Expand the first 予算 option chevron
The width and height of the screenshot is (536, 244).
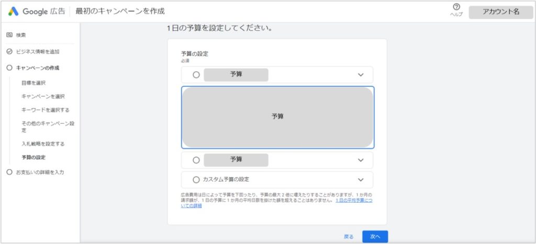361,75
